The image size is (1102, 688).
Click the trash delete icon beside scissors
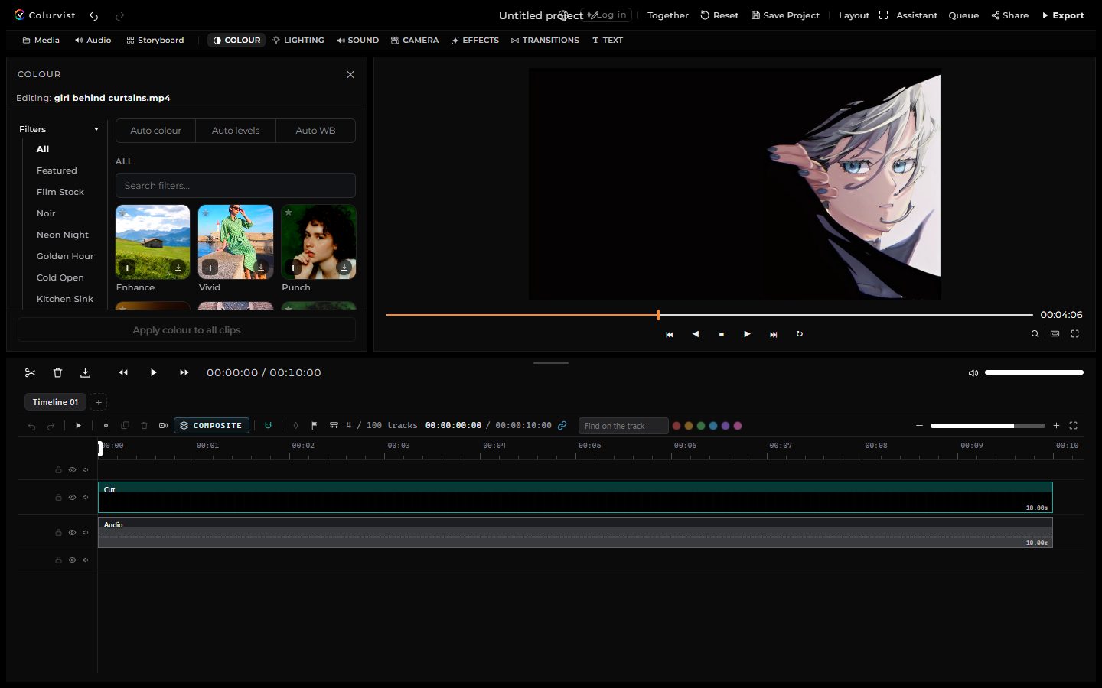coord(57,372)
